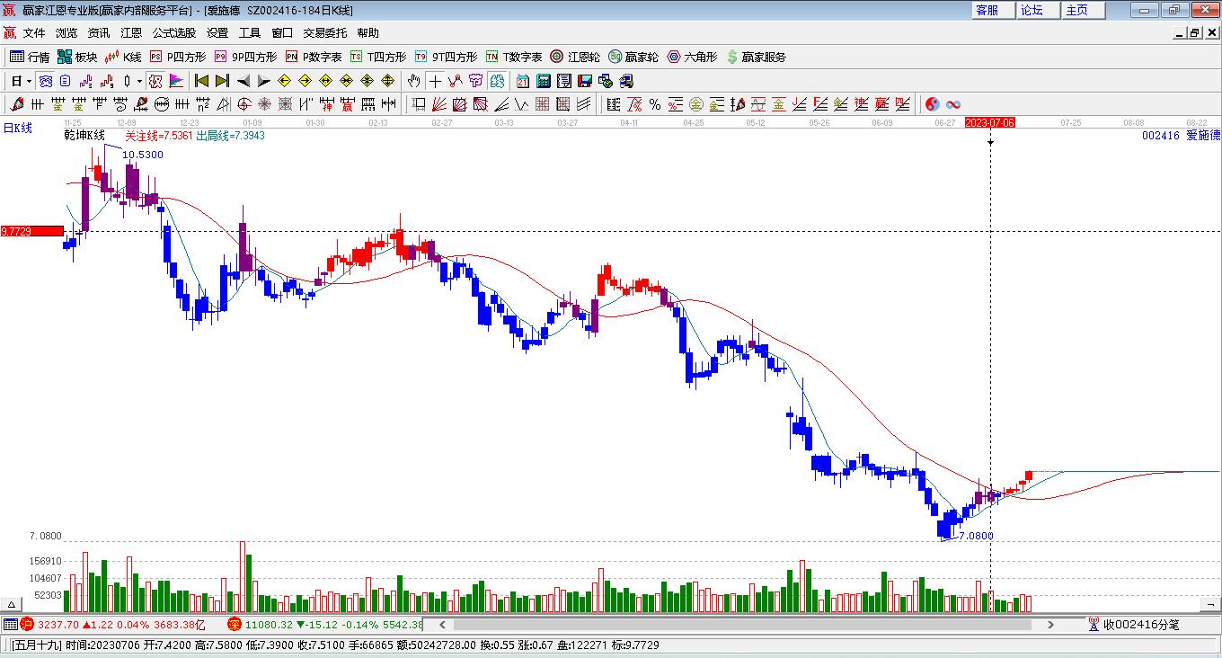This screenshot has width=1222, height=658.
Task: Click the 客服 customer service button
Action: (993, 10)
